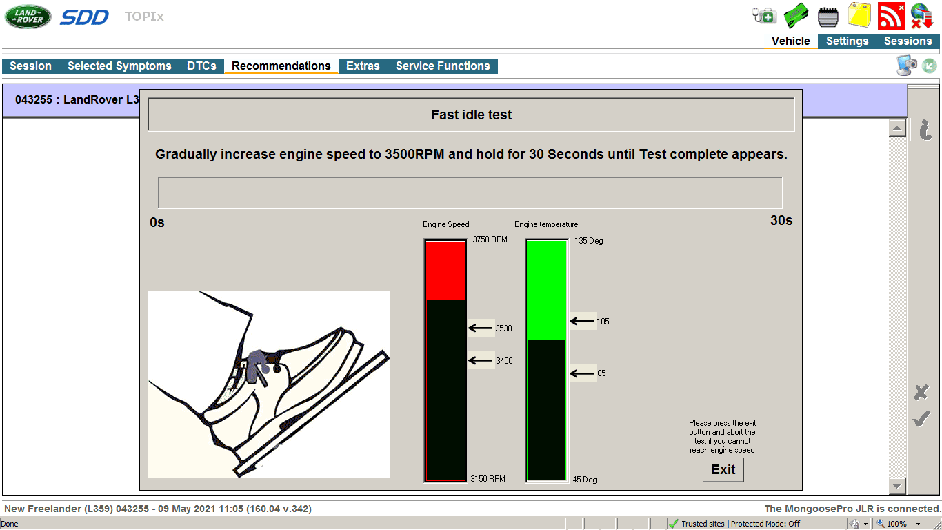Viewport: 942px width, 530px height.
Task: Click the globe download offline icon
Action: coord(922,17)
